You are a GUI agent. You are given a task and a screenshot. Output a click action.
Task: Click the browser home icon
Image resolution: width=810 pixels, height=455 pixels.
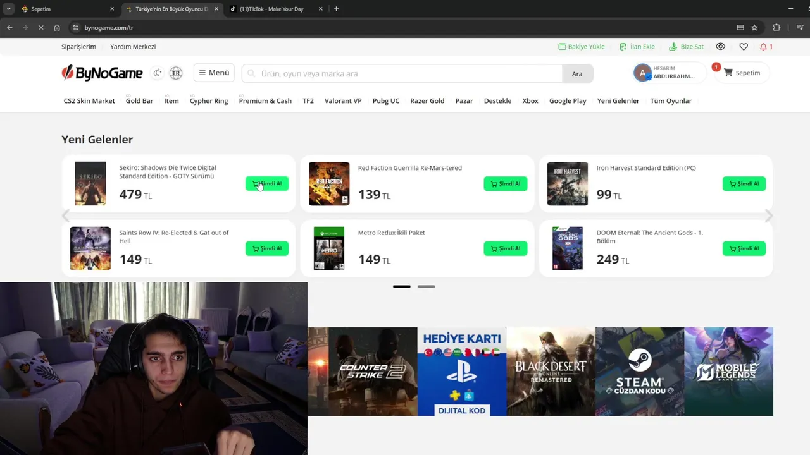coord(57,28)
